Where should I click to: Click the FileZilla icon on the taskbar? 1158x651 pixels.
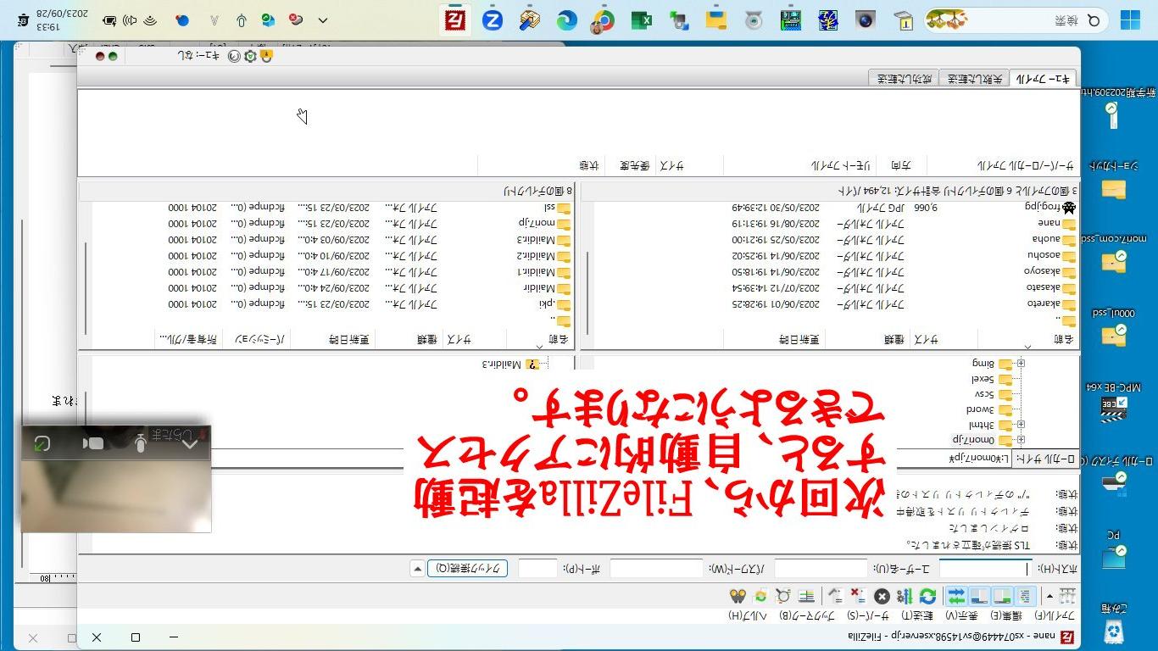coord(456,19)
